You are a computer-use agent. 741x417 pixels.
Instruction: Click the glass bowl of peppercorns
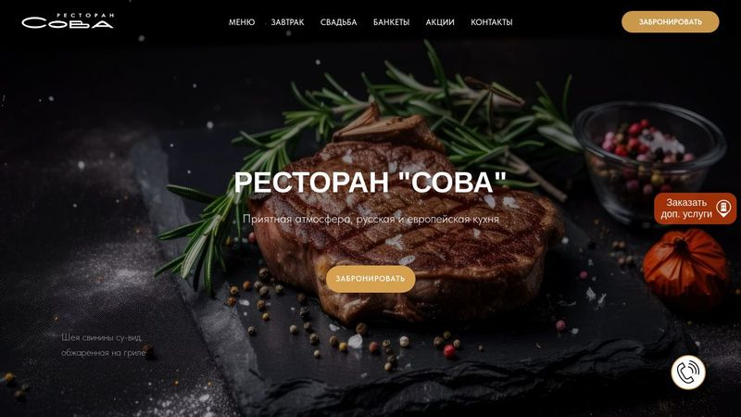click(649, 160)
